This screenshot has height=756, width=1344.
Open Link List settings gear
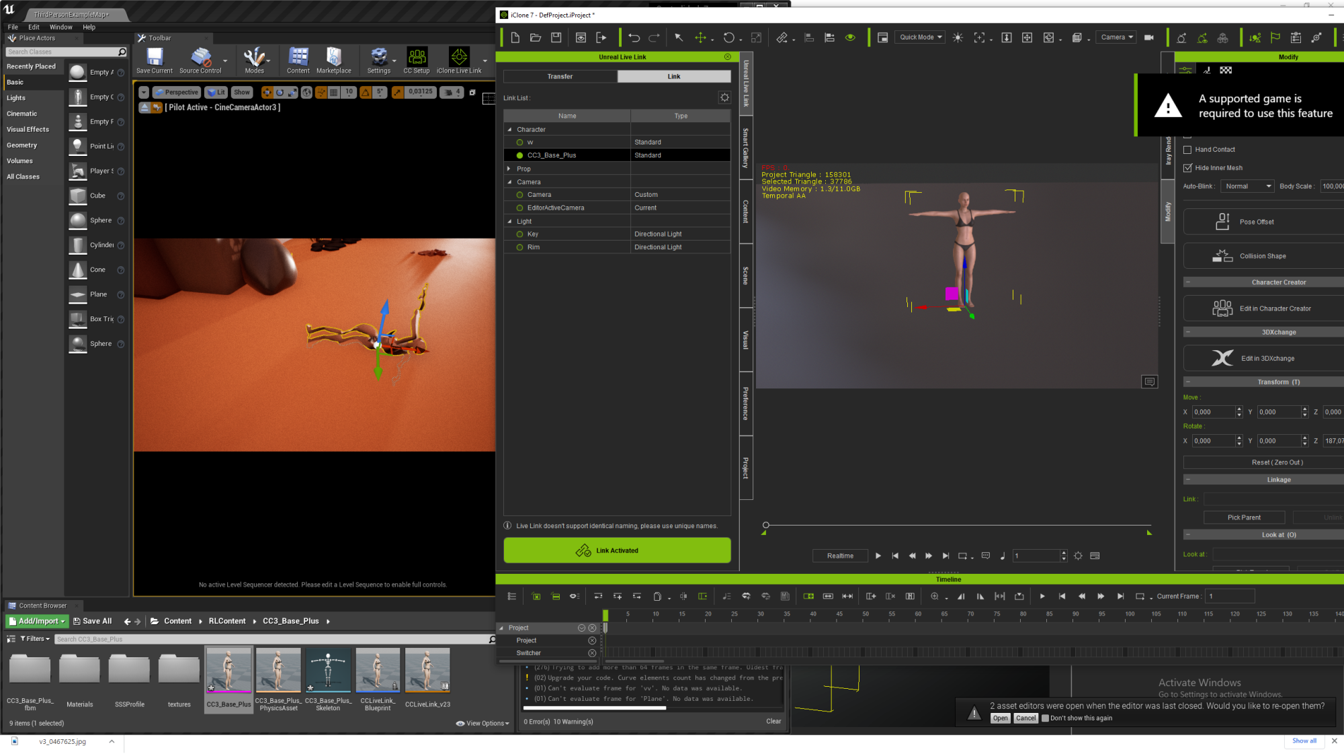pos(724,97)
